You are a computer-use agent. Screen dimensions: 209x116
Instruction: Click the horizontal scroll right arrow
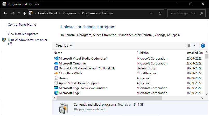pyautogui.click(x=202, y=98)
